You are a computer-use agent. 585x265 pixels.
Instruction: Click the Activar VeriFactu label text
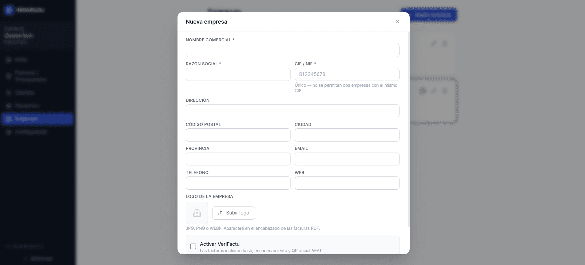click(220, 244)
